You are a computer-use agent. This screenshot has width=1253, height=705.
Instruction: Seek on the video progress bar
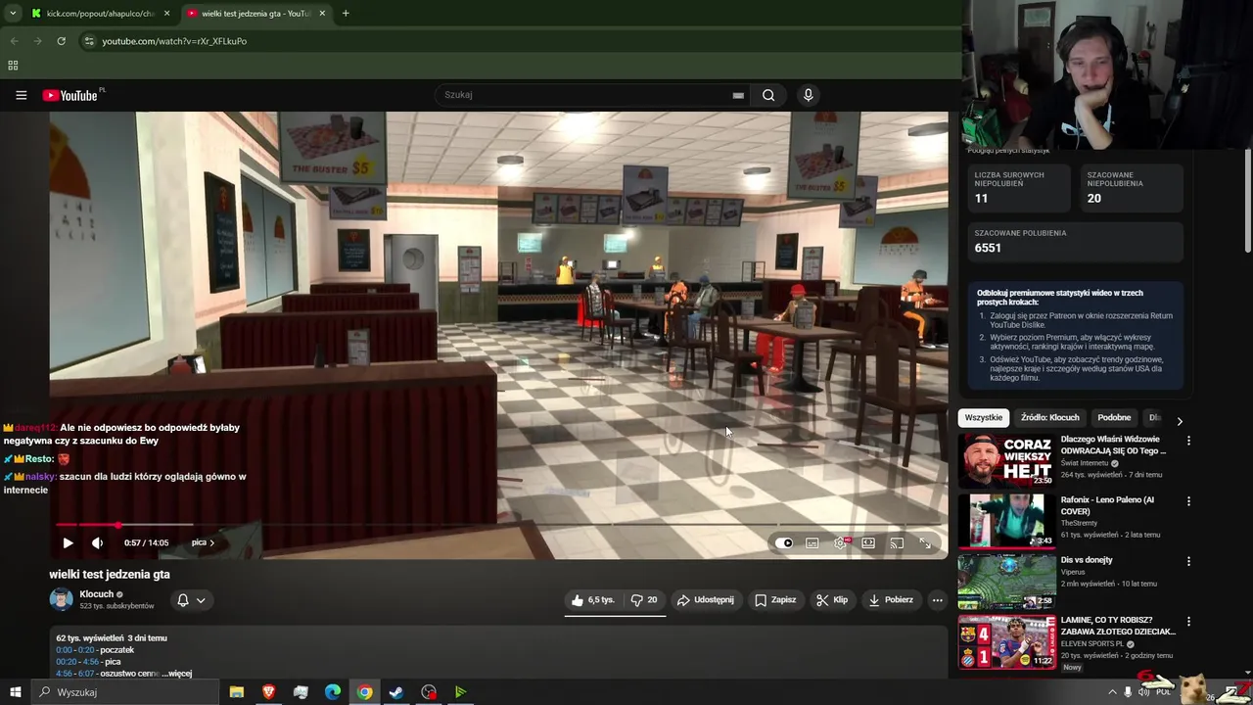click(498, 525)
